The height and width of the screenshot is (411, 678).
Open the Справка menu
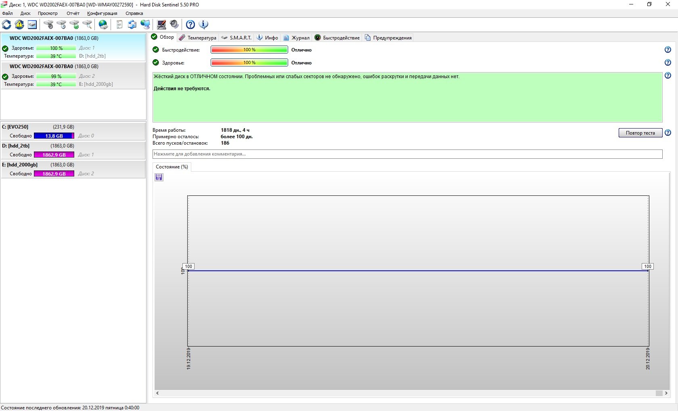pos(134,13)
